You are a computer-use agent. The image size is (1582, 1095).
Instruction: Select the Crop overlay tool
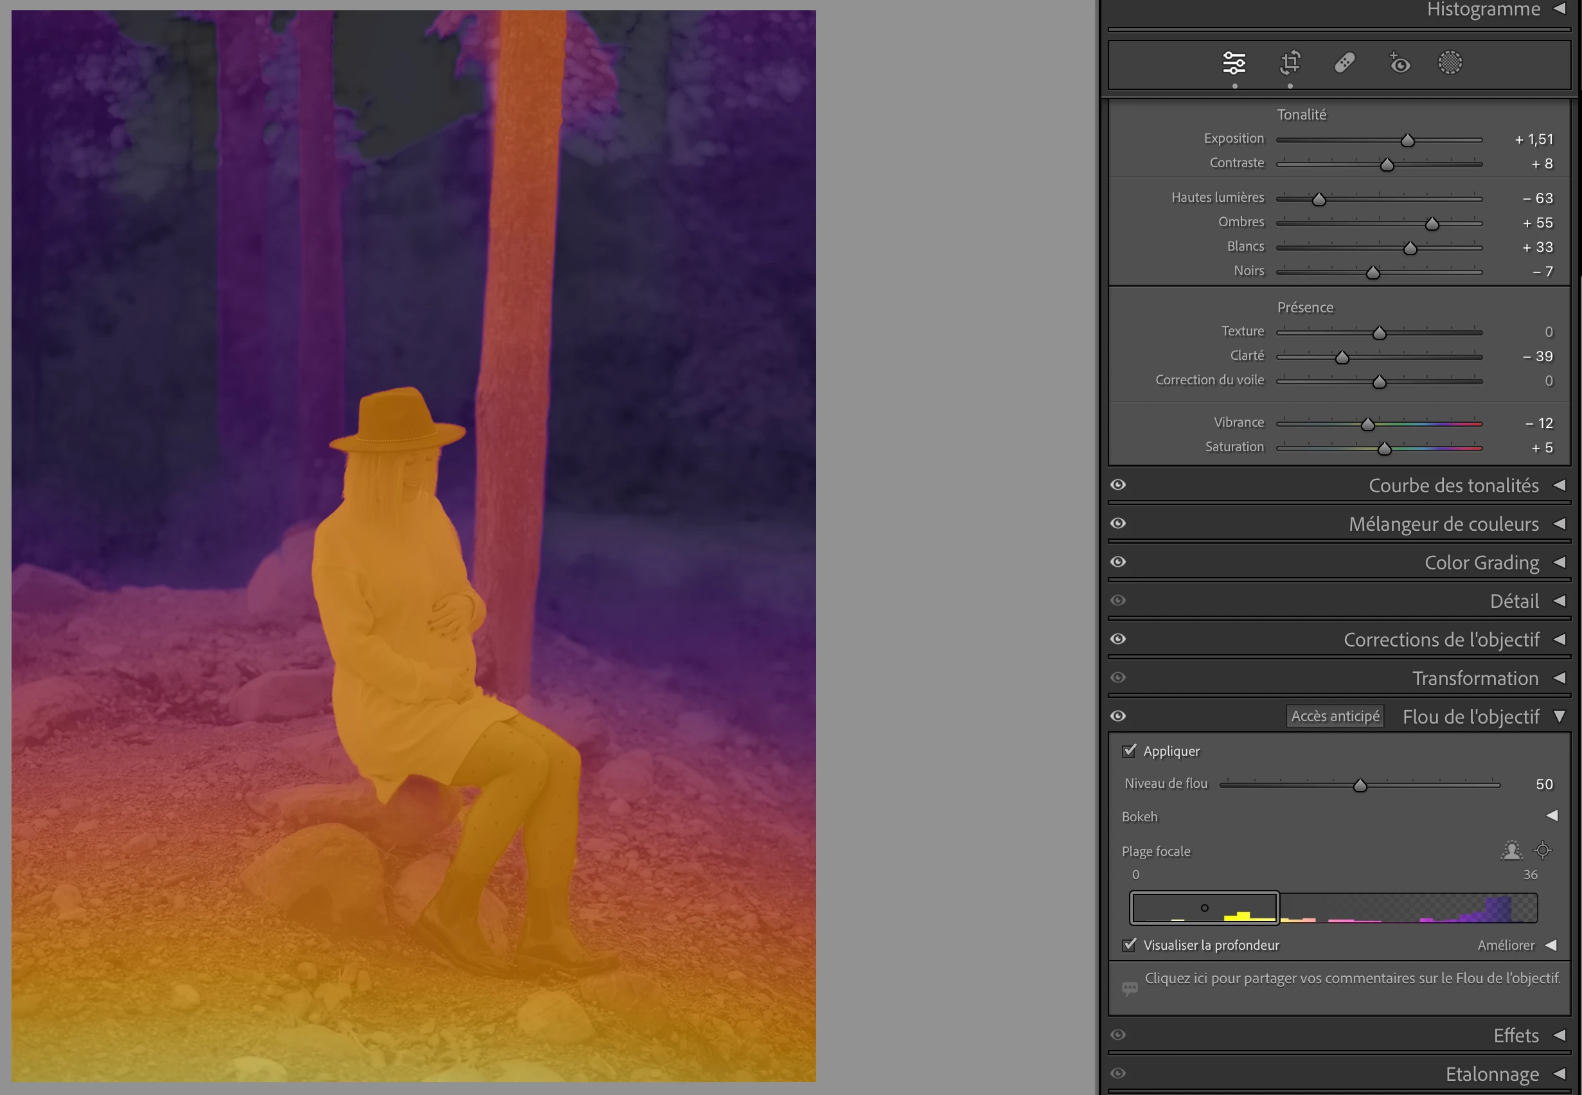coord(1290,63)
